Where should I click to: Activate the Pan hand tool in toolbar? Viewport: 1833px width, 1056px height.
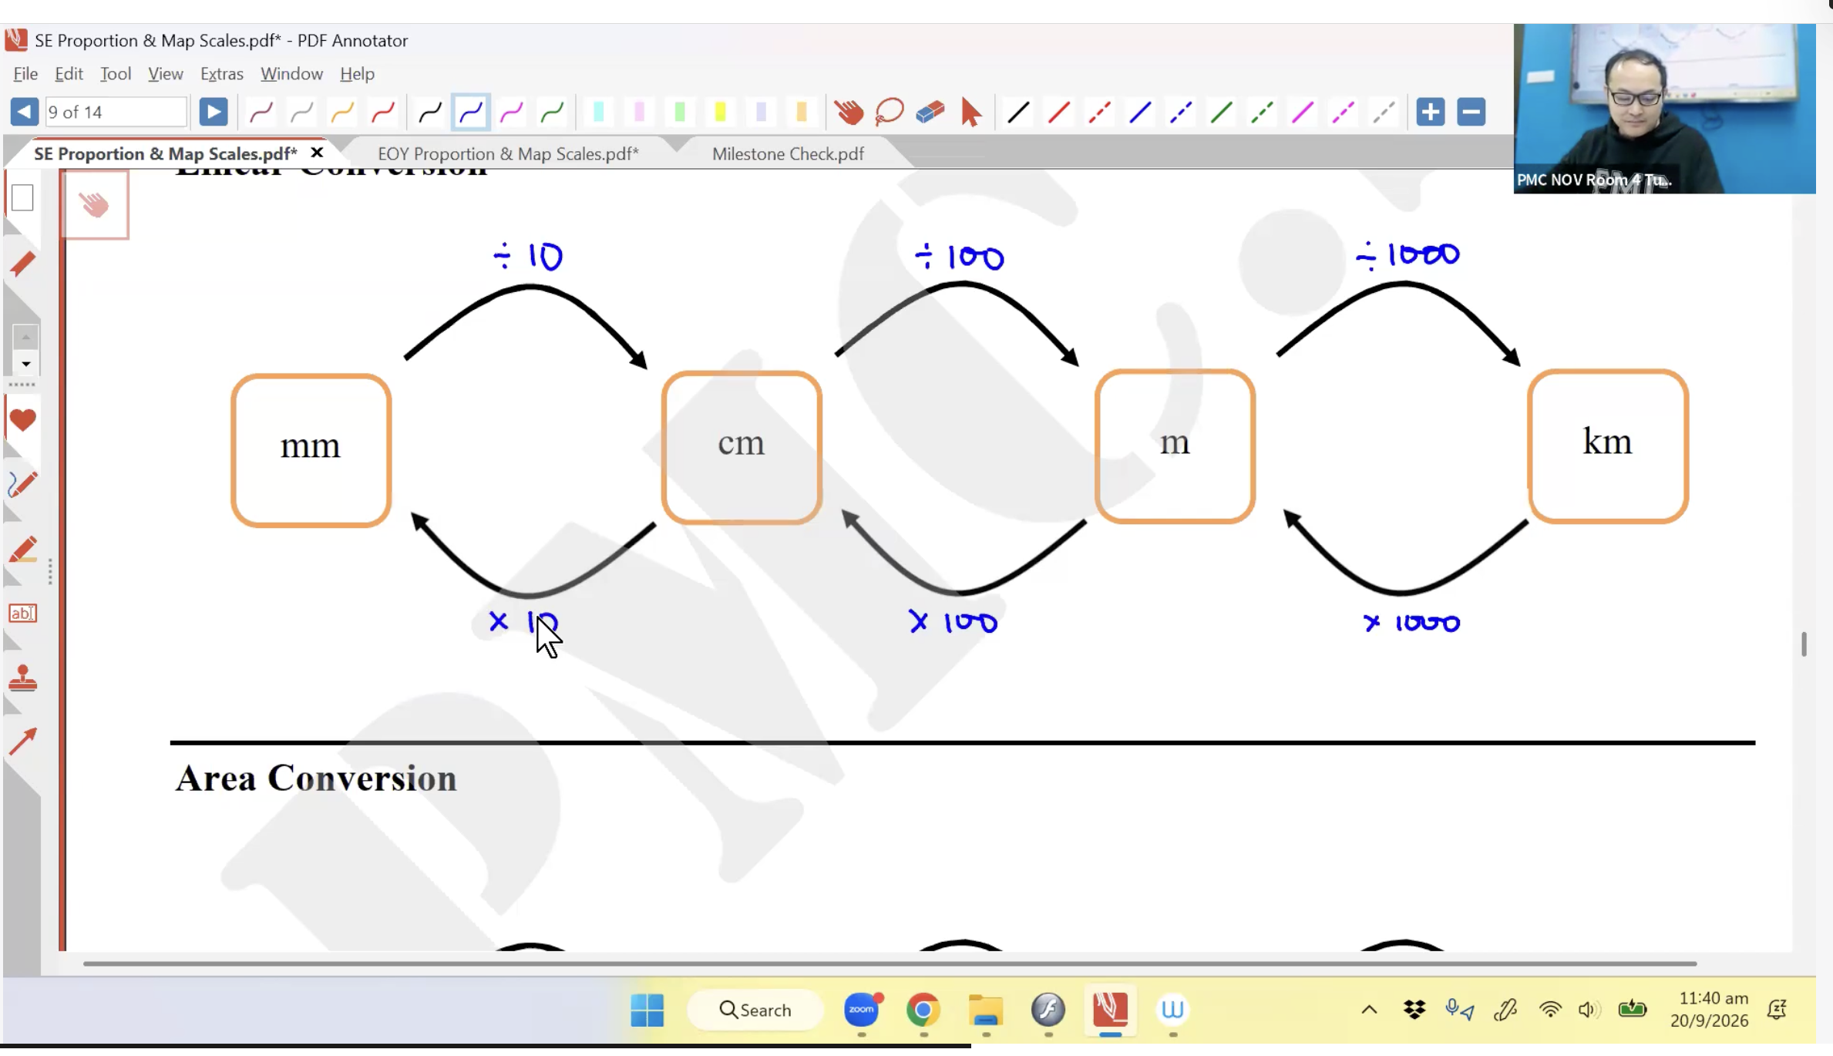tap(849, 113)
